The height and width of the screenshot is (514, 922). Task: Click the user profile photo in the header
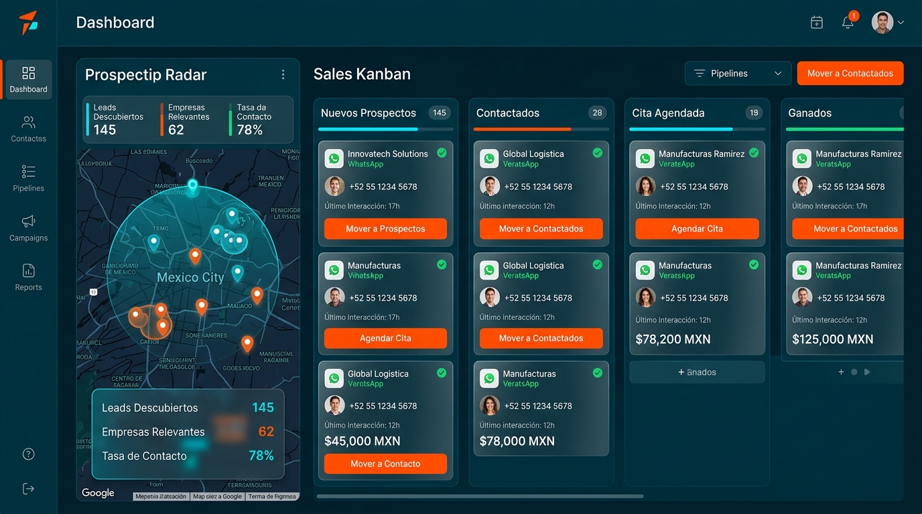pos(882,22)
